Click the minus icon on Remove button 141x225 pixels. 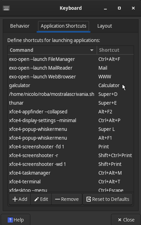[x=57, y=199]
